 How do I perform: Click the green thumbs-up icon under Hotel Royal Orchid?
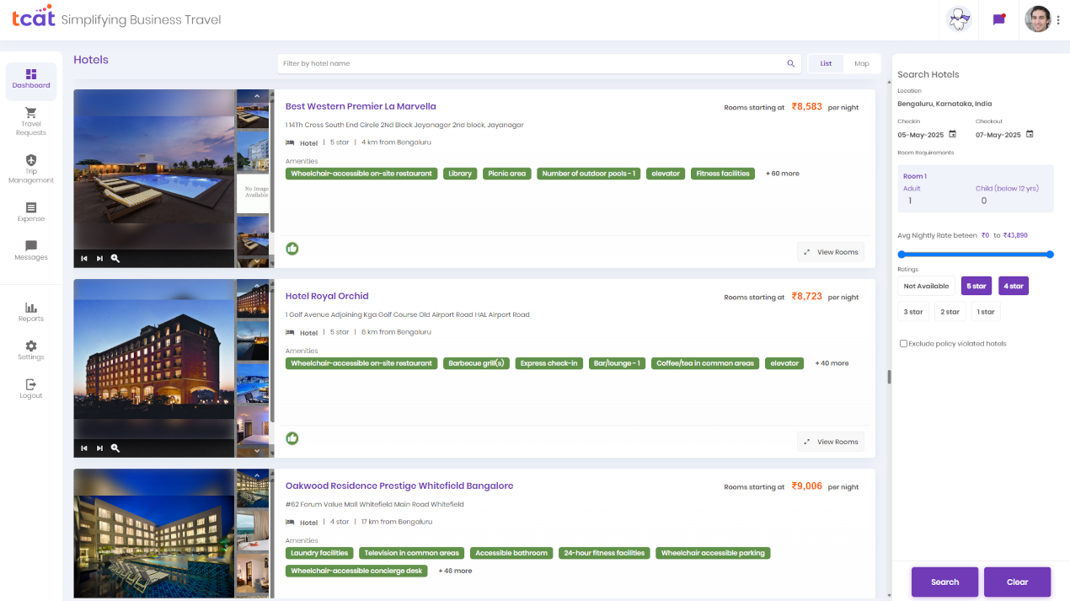click(x=292, y=438)
